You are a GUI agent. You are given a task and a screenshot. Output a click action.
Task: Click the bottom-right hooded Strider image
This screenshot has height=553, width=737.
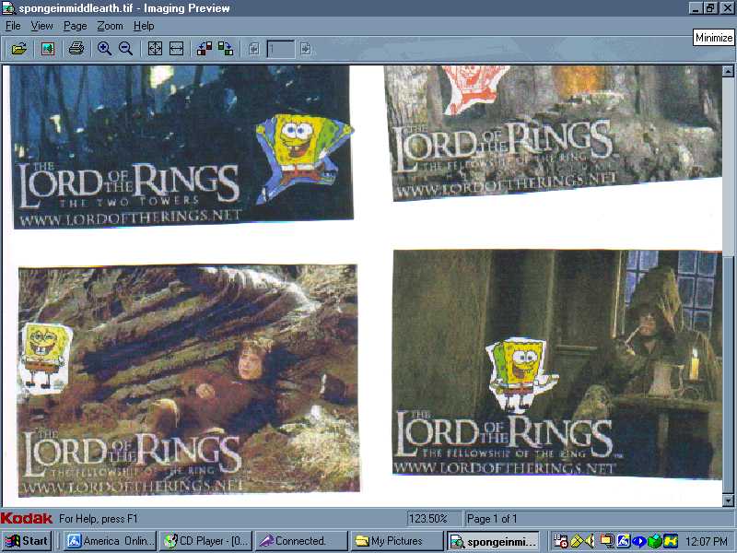[x=557, y=364]
